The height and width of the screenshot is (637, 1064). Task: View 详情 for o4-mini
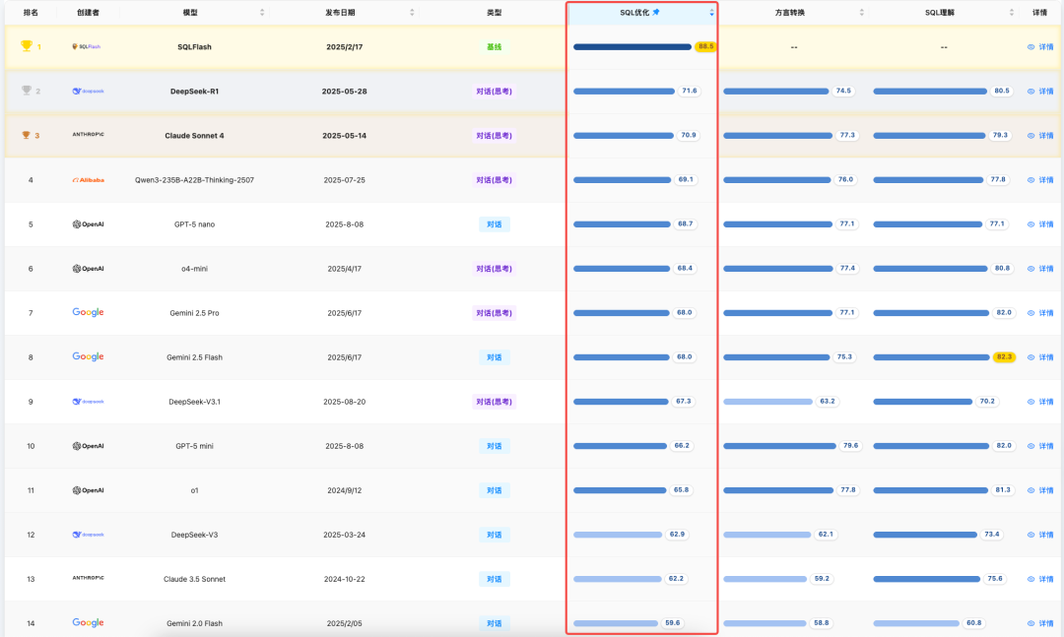(1040, 269)
